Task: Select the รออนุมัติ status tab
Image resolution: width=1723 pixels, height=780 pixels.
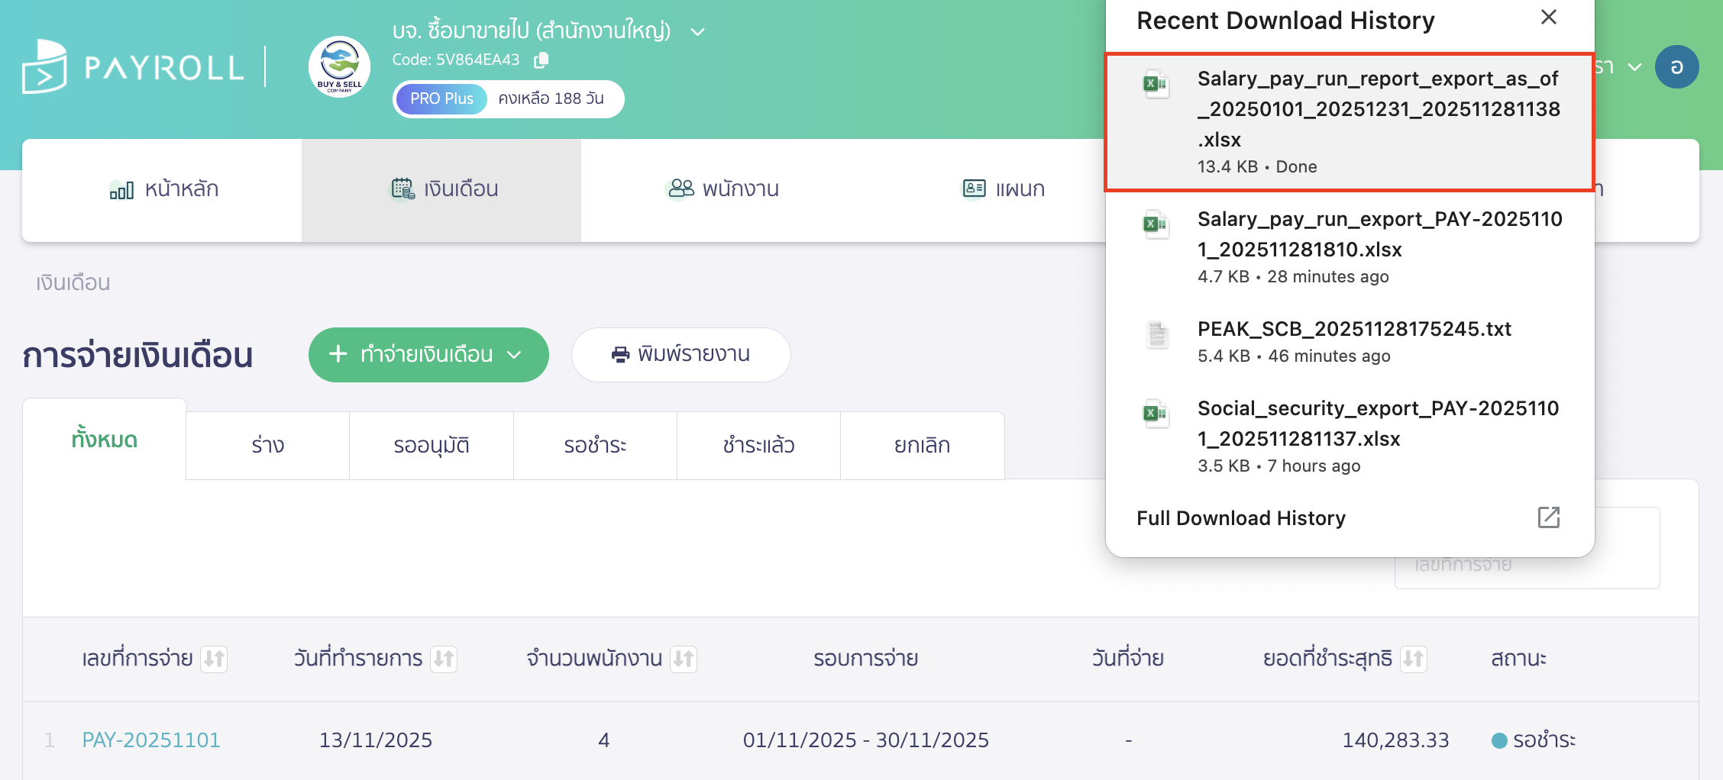Action: (x=431, y=446)
